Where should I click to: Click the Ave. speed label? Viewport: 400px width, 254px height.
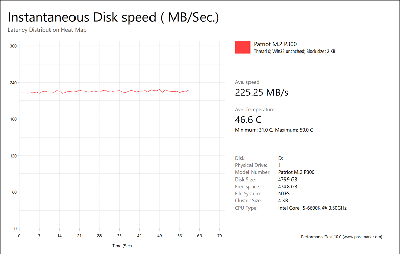click(247, 82)
